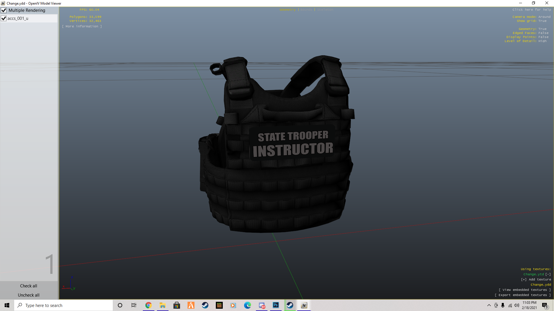
Task: Click the [+] Add texture option
Action: (x=536, y=280)
